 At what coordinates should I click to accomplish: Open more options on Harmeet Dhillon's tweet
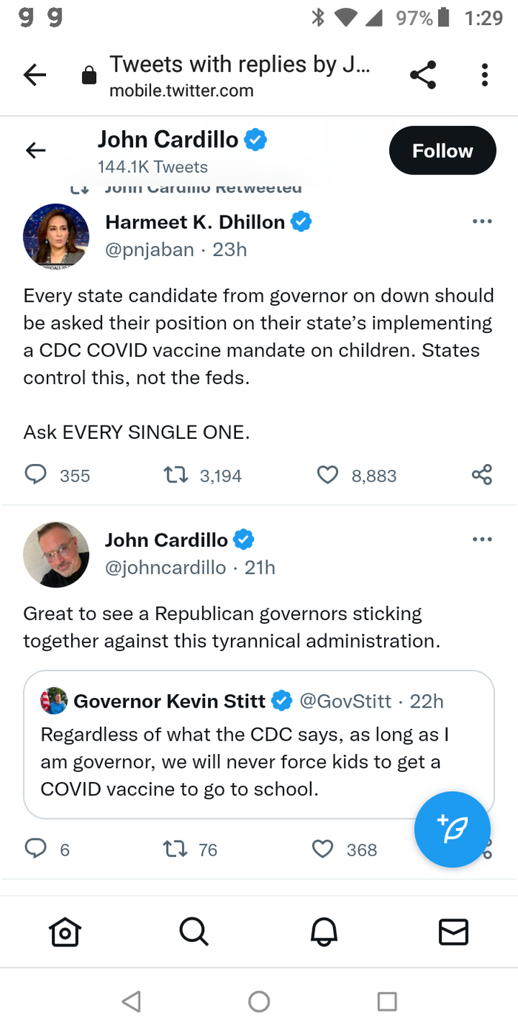click(482, 221)
